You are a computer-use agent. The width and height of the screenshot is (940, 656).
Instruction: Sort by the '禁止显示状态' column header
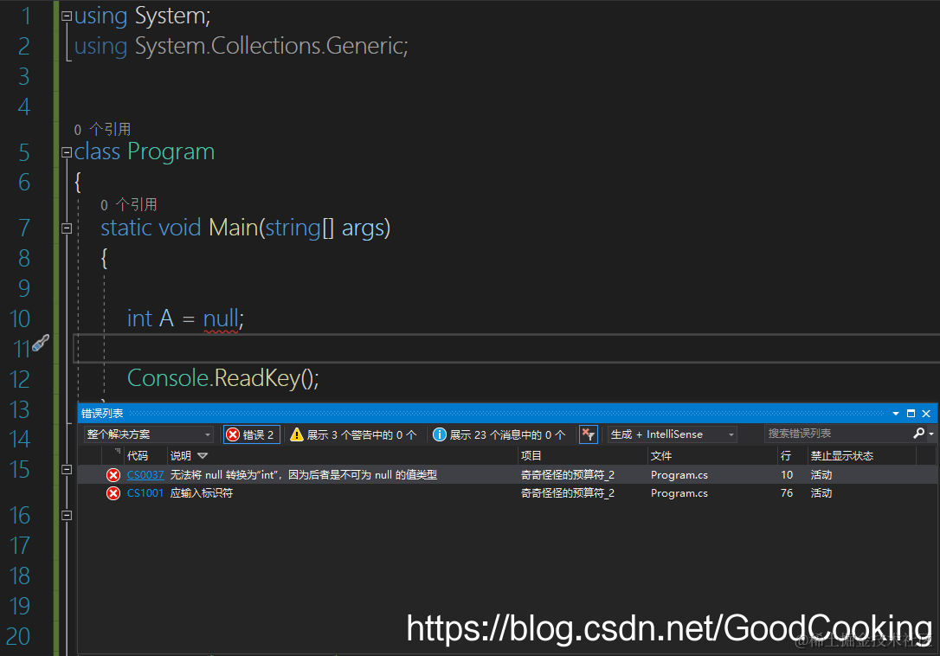841,456
